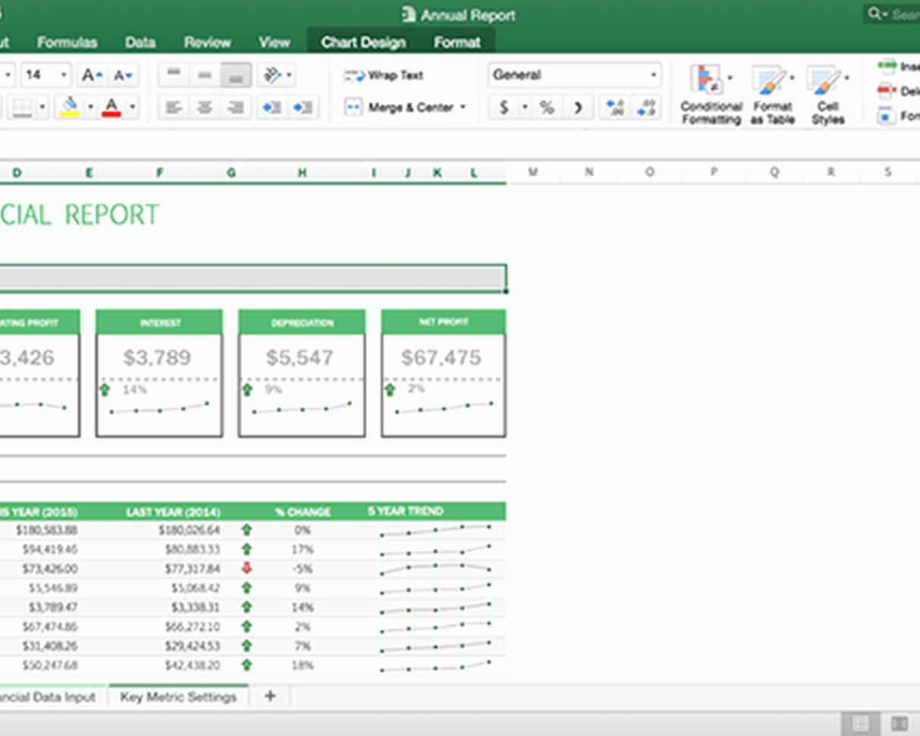The width and height of the screenshot is (920, 736).
Task: Toggle bottom vertical alignment
Action: pyautogui.click(x=235, y=75)
